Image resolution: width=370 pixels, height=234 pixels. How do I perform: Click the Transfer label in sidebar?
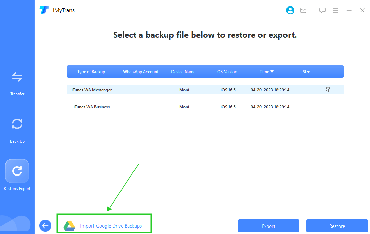coord(17,94)
